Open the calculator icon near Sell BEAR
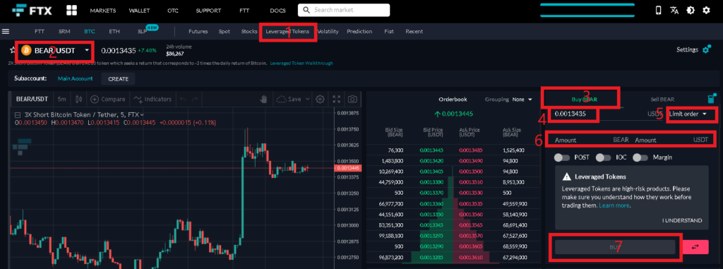This screenshot has height=269, width=723. 712,99
